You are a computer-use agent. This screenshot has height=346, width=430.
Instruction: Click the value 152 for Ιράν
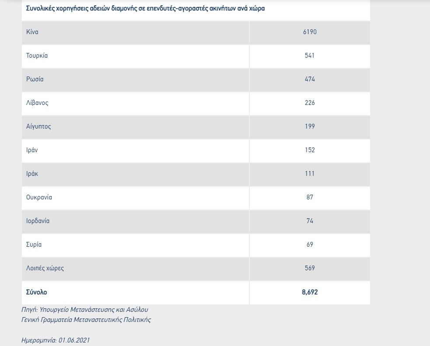point(310,150)
